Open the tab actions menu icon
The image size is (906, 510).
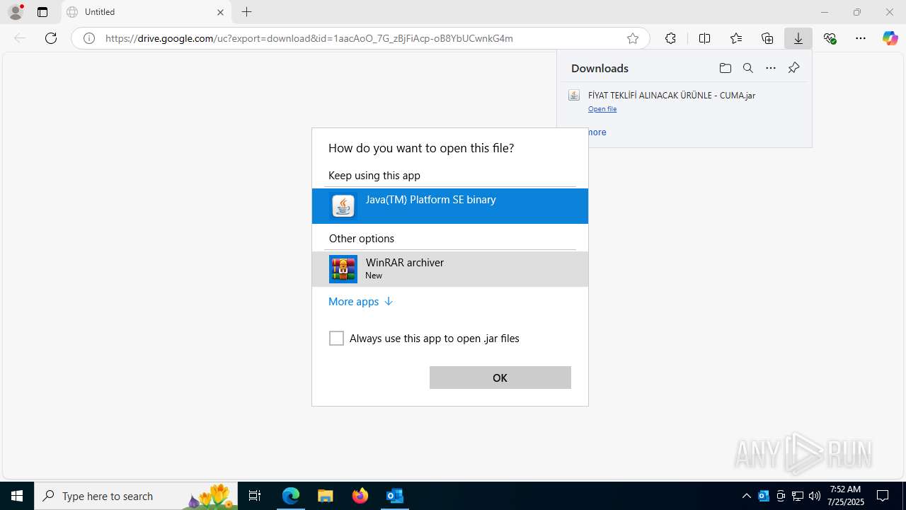click(42, 12)
